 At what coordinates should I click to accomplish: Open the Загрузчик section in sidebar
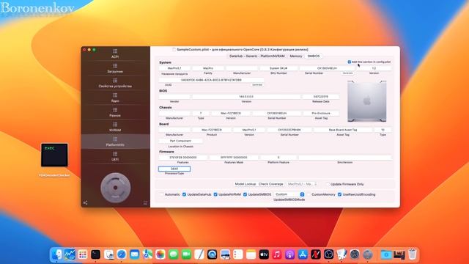(115, 68)
